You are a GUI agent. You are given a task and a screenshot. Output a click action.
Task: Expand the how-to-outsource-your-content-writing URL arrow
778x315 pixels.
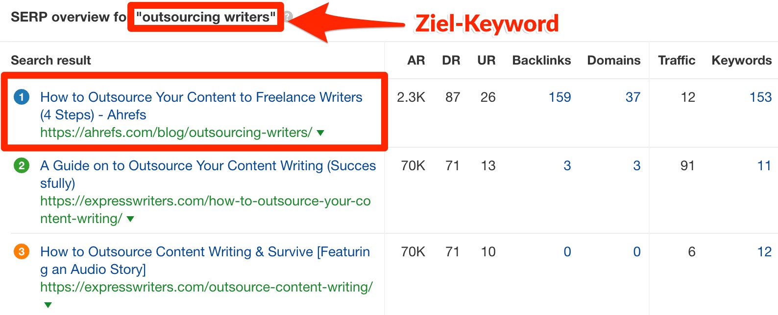tap(130, 219)
